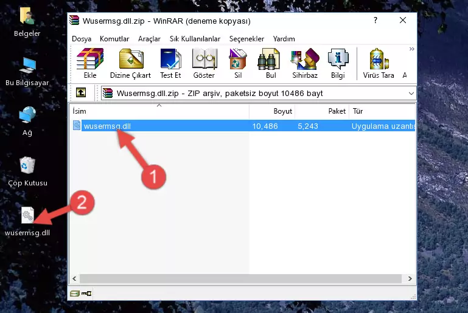Viewport: 468px width, 313px height.
Task: Open the Yardım menu
Action: tap(284, 39)
